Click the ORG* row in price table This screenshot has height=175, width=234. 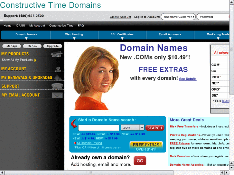pos(220,89)
